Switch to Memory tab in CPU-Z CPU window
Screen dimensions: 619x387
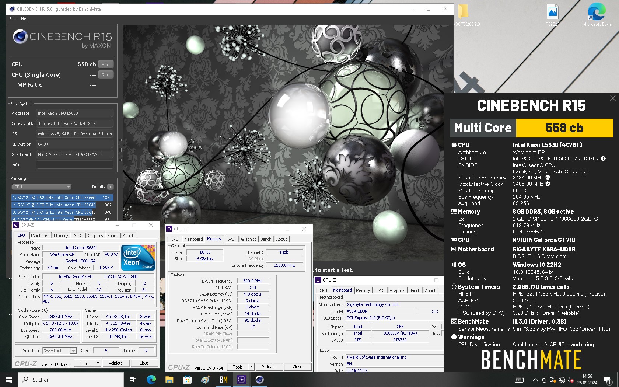pos(61,236)
